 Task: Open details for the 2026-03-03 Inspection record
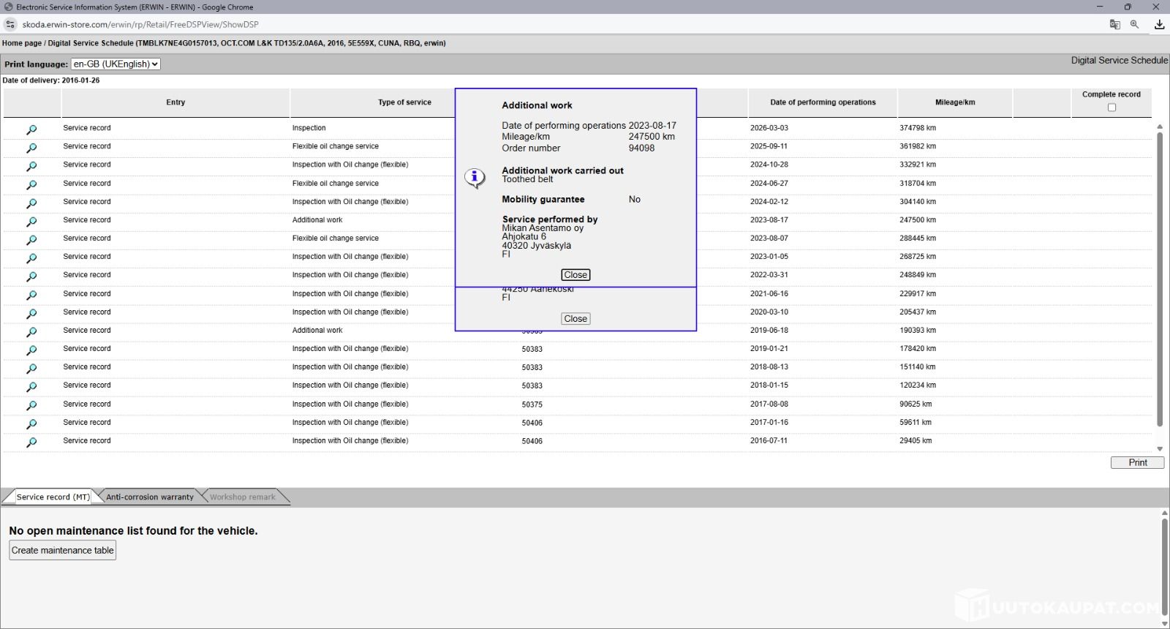tap(31, 129)
